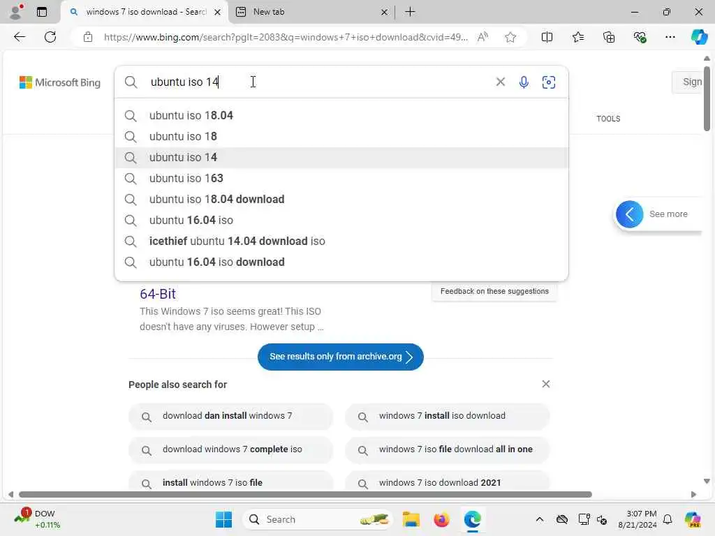The image size is (715, 536).
Task: Close the windows 7 iso search tab
Action: 218,13
